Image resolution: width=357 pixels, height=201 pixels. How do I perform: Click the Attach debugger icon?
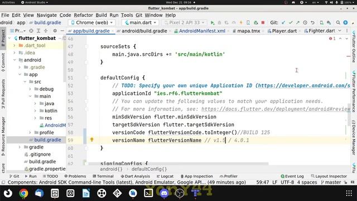(255, 22)
